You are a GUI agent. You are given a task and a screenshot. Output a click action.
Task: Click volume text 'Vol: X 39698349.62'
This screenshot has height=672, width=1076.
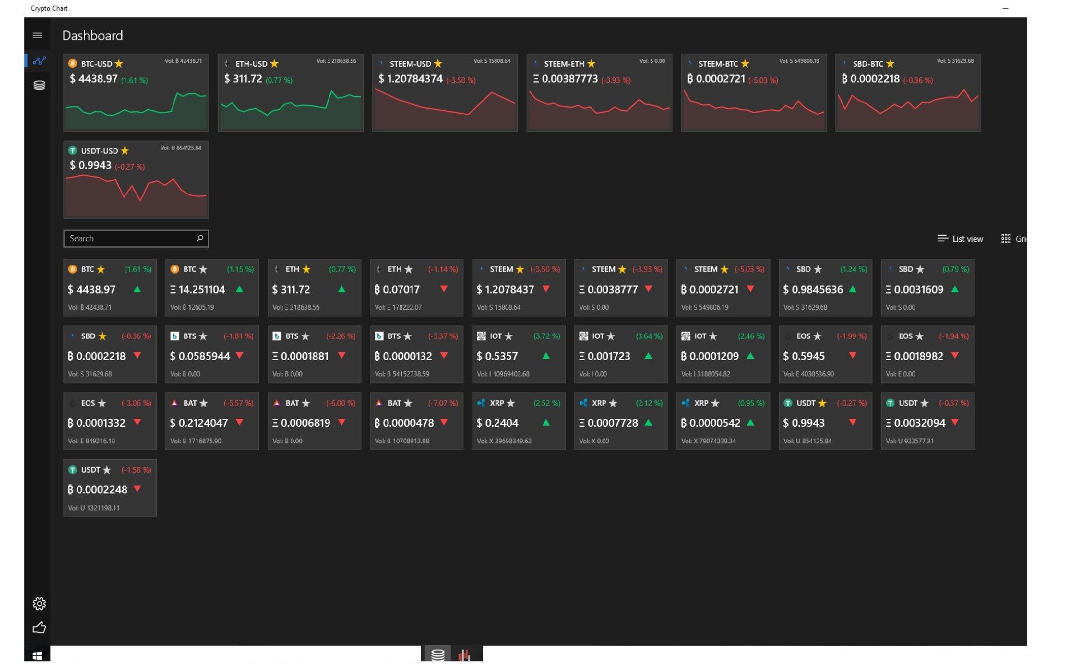(504, 441)
